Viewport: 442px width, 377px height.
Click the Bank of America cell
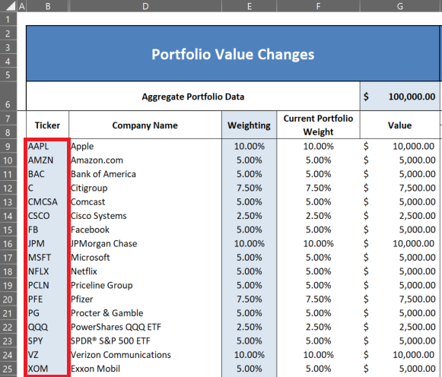pos(145,174)
